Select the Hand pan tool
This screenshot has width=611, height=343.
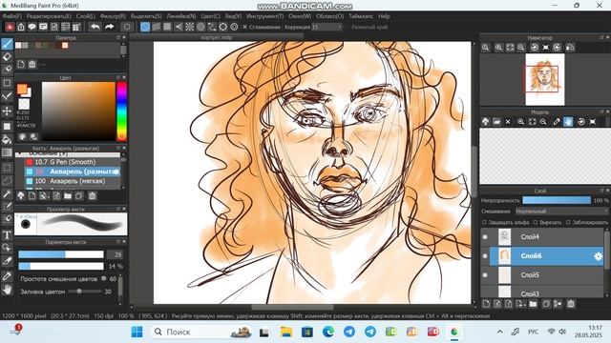pyautogui.click(x=7, y=290)
